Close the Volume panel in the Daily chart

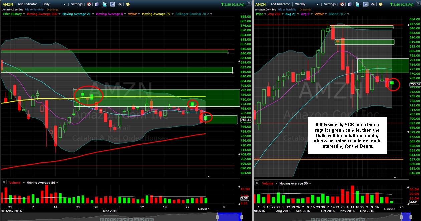point(4,182)
